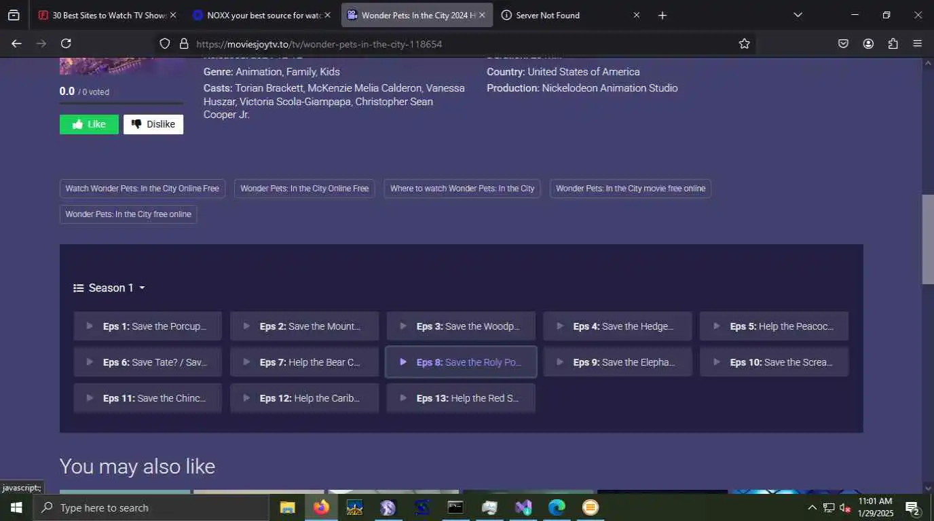The height and width of the screenshot is (521, 934).
Task: Click the Nickelodeon Animation Studio production text
Action: click(610, 88)
